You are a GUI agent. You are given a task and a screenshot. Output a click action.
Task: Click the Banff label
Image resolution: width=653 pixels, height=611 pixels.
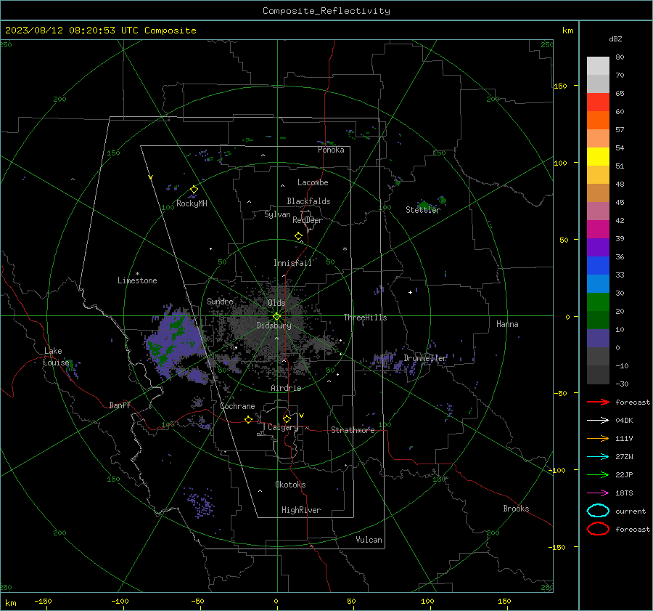[x=120, y=405]
